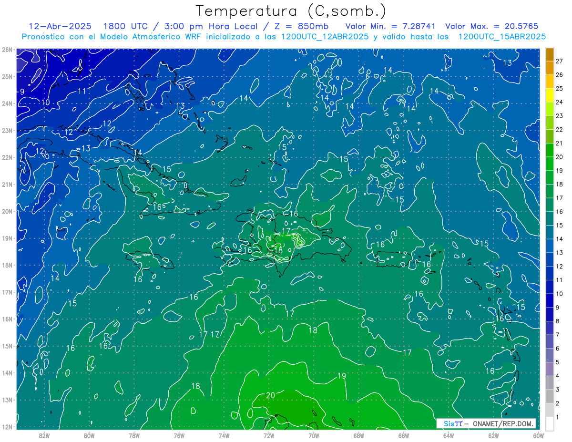Click the "11" contour label on the map

82,91
